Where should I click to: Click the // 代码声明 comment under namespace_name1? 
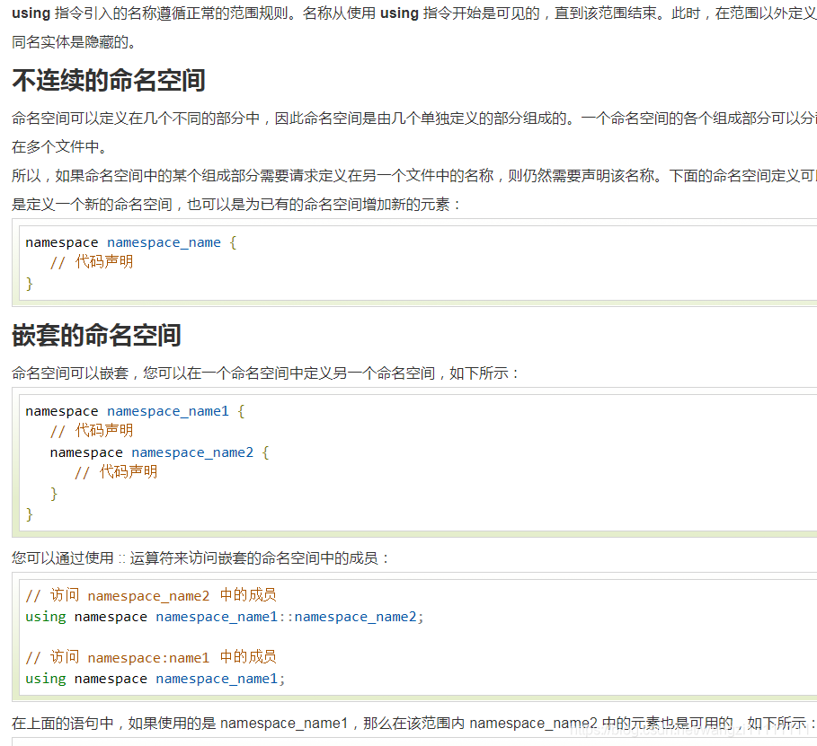click(92, 431)
